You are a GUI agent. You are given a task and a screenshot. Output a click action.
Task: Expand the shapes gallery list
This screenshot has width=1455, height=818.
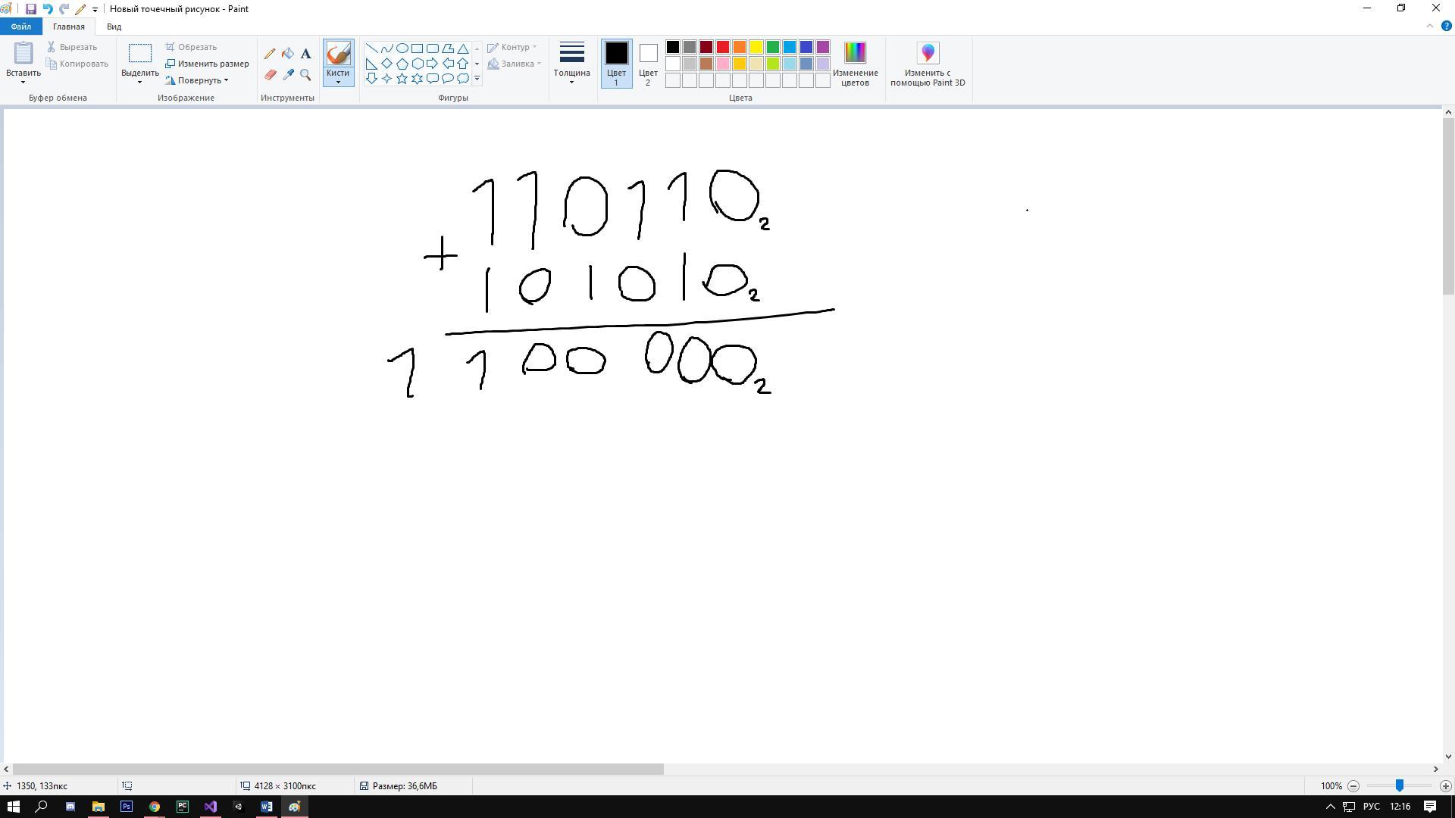point(477,79)
